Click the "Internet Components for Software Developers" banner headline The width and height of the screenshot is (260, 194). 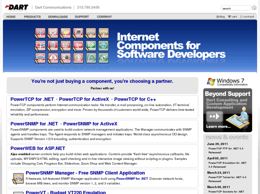171,46
